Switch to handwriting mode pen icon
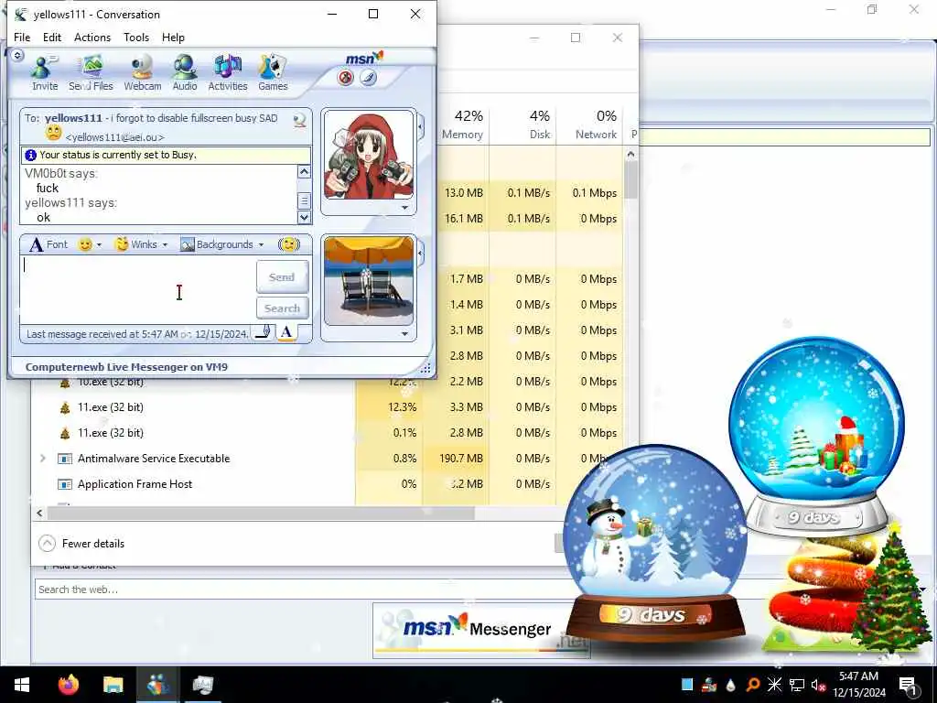The image size is (937, 703). [263, 332]
